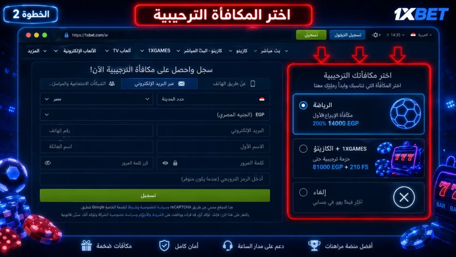Select the إلغاء cancel bonus radio button
The width and height of the screenshot is (456, 257).
coord(303,192)
